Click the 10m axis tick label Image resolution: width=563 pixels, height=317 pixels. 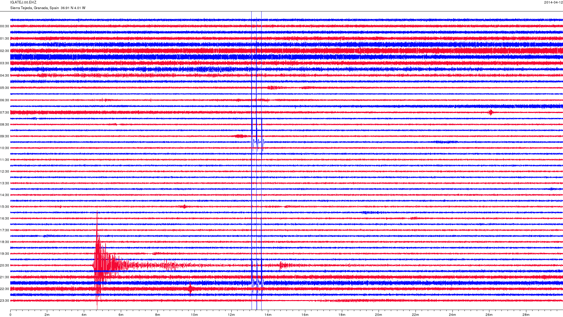(x=194, y=315)
